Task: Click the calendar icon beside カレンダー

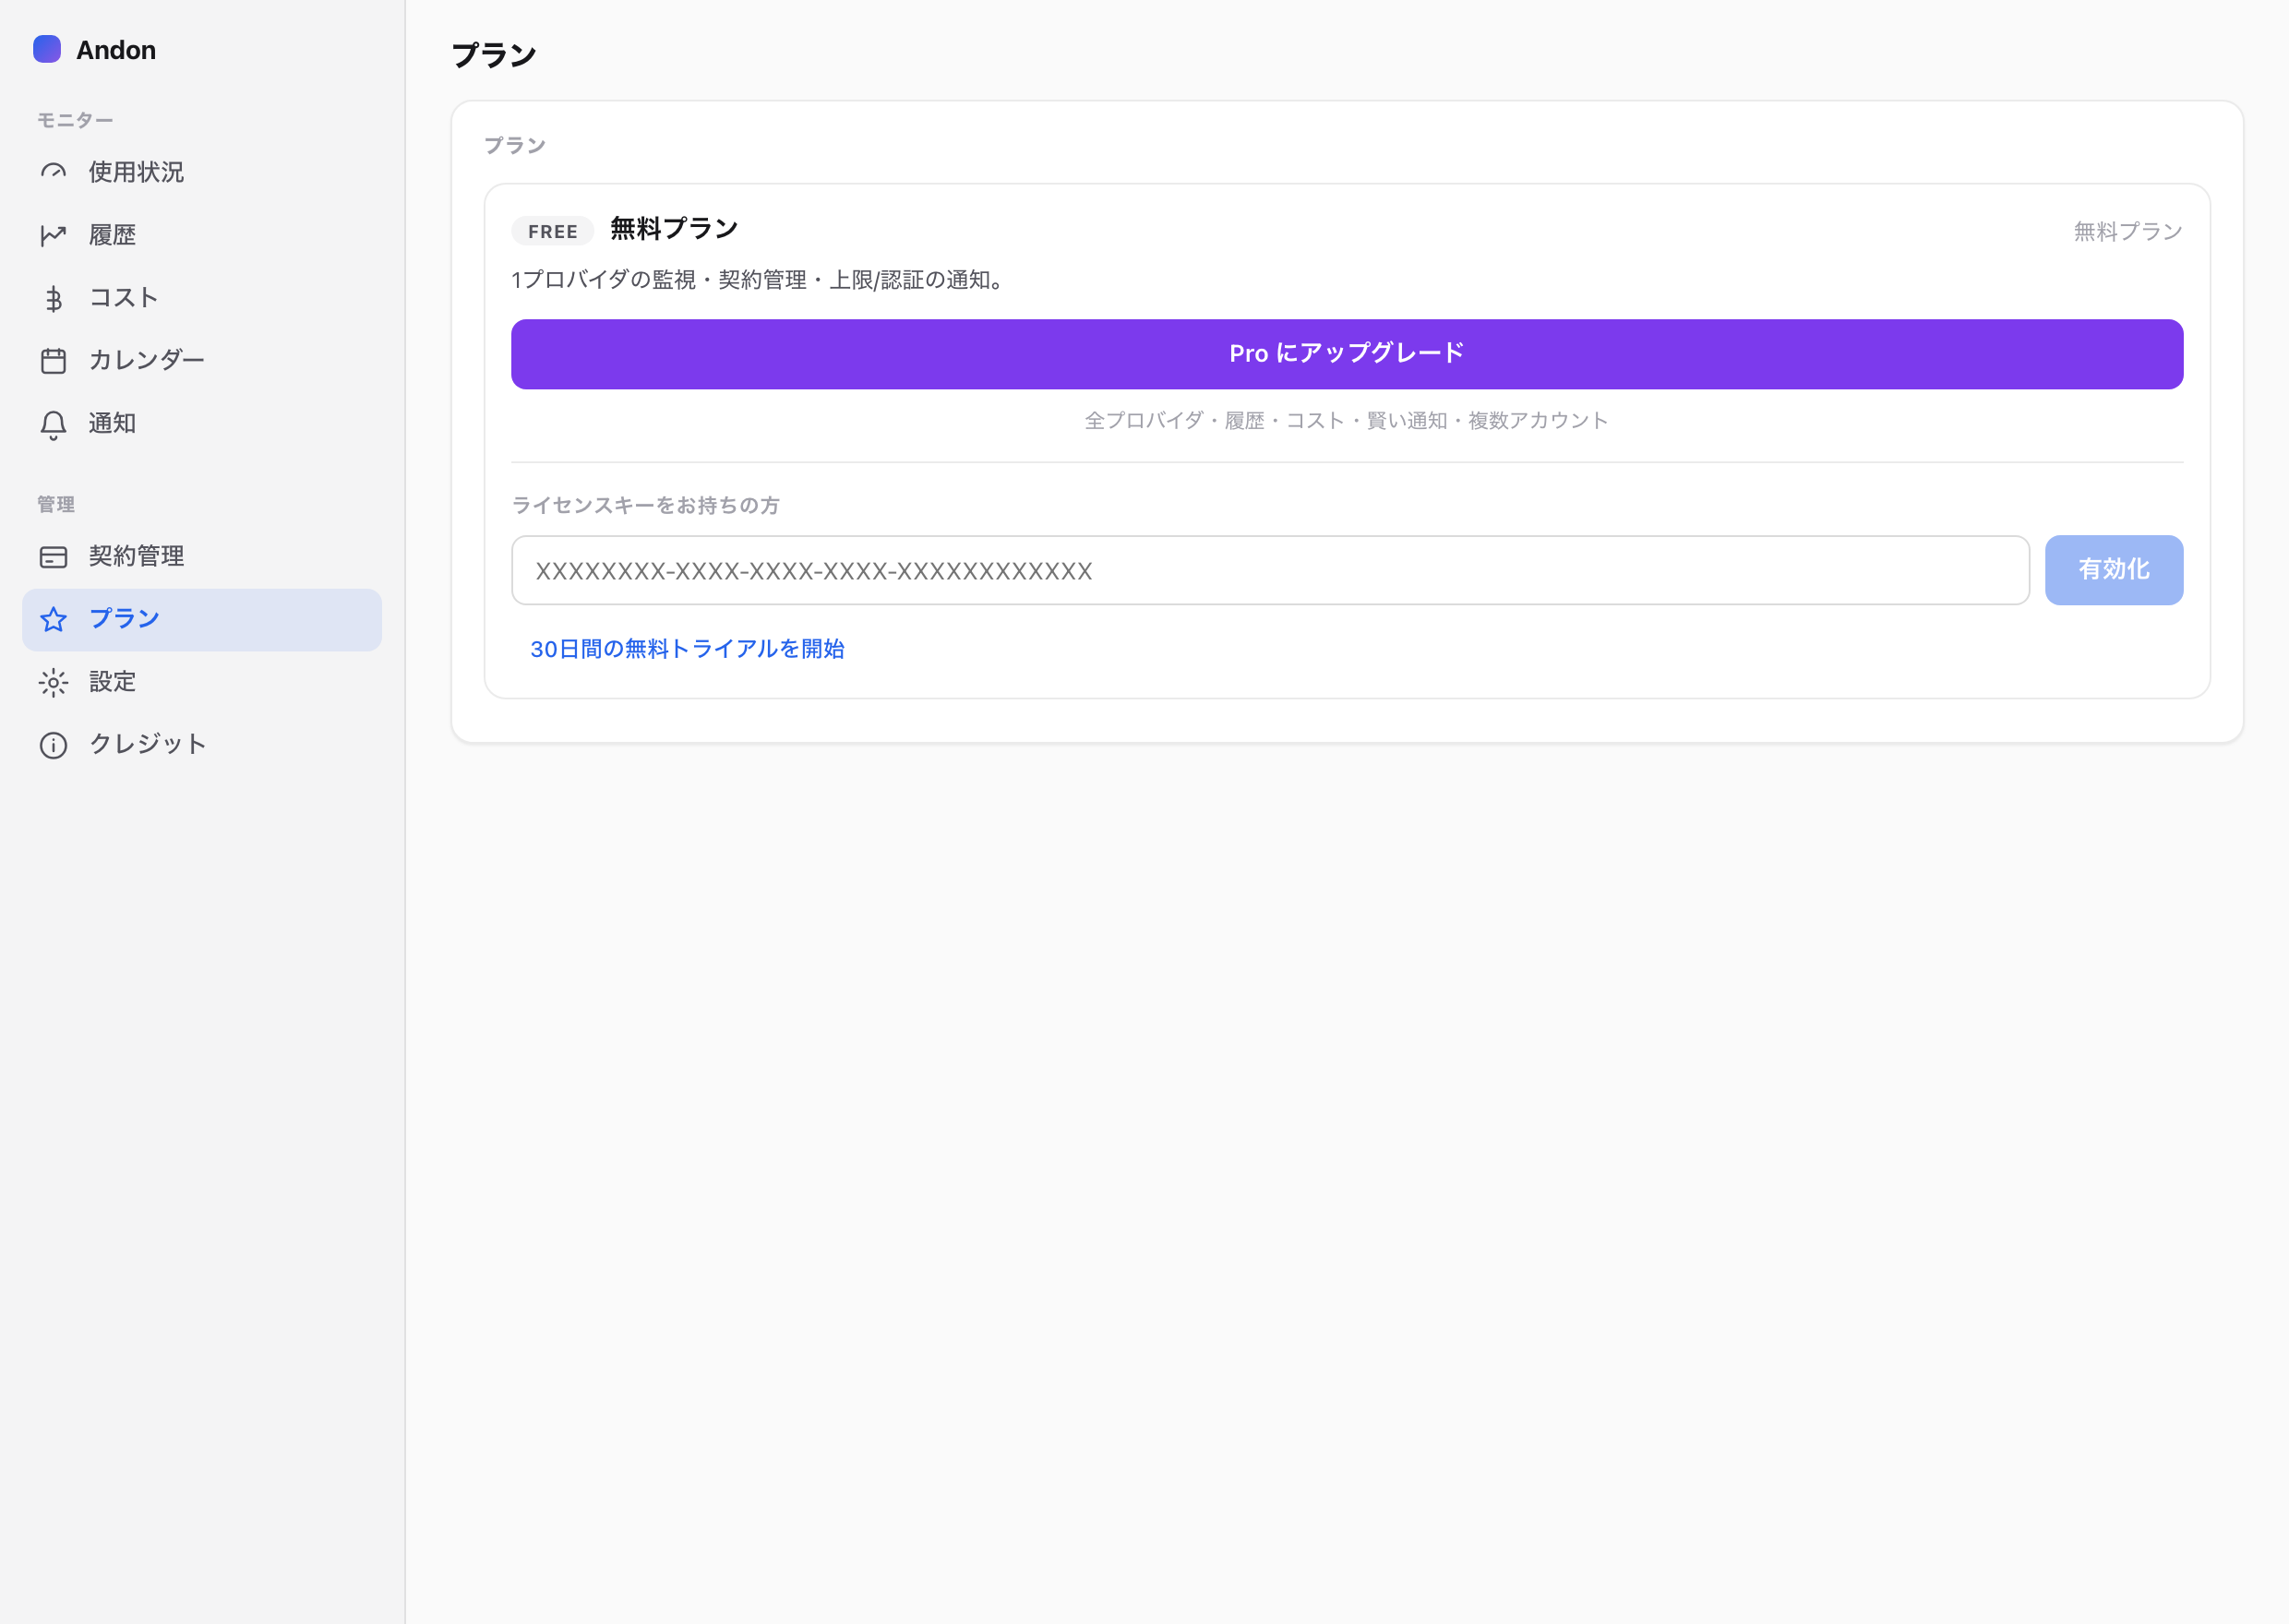Action: pyautogui.click(x=53, y=360)
